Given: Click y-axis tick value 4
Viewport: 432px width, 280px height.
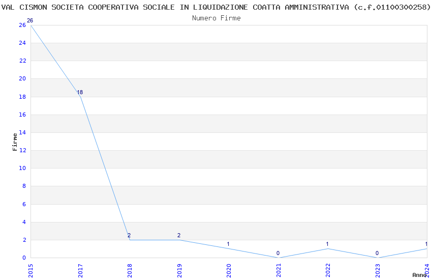Looking at the screenshot, I should [24, 222].
